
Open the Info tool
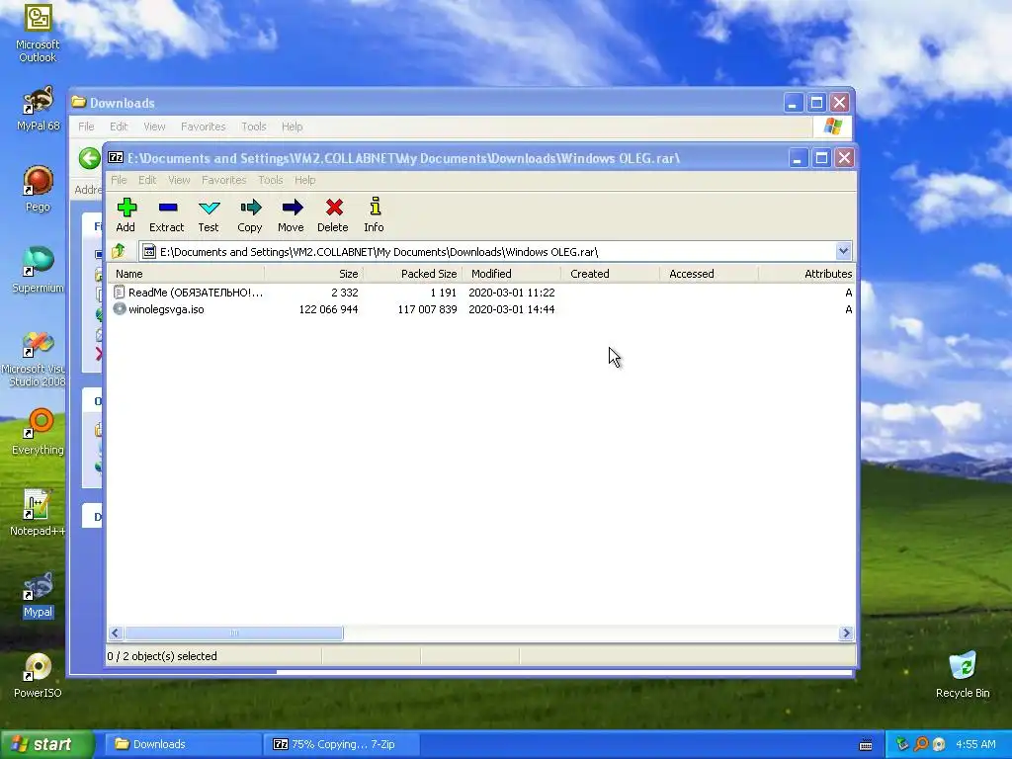point(374,214)
